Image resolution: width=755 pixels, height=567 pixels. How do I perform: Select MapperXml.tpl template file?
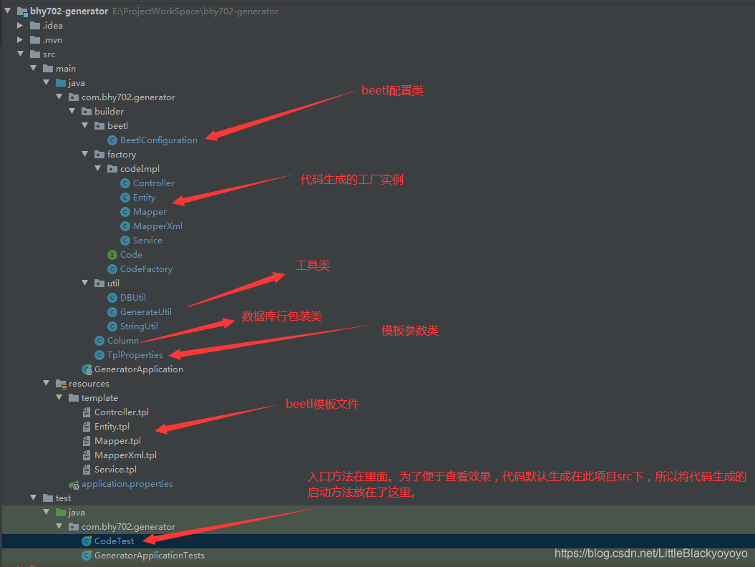click(125, 455)
